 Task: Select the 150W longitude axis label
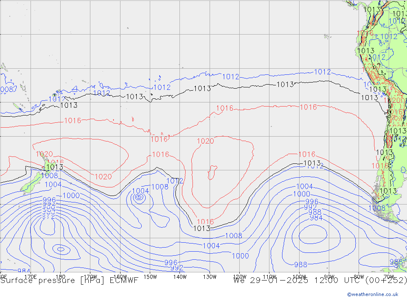click(x=150, y=276)
